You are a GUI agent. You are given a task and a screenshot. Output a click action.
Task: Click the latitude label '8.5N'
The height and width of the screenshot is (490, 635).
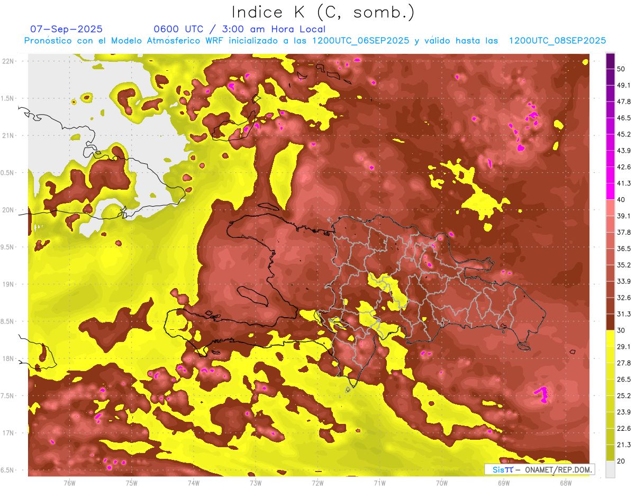(x=7, y=321)
